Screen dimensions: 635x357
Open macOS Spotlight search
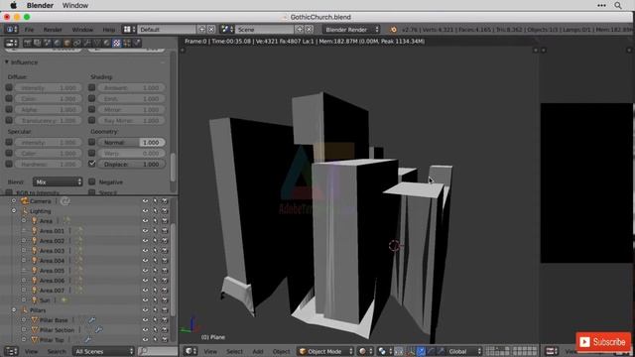click(x=617, y=5)
